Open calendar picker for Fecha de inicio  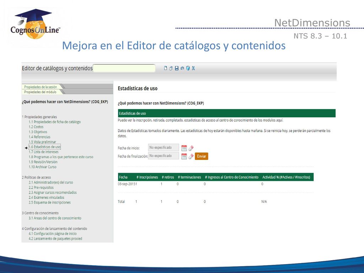[184, 148]
